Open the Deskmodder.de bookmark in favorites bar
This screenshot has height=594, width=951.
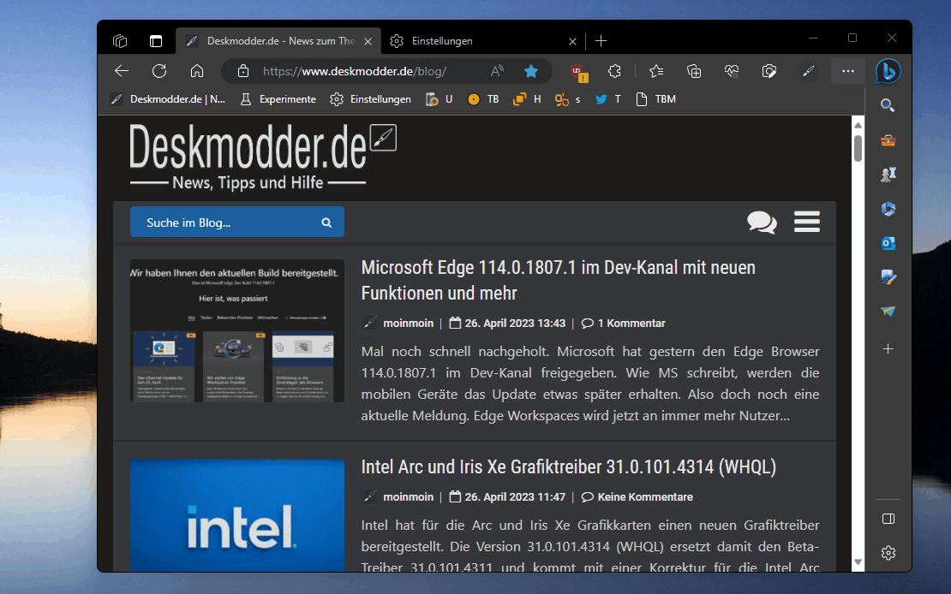(x=168, y=99)
